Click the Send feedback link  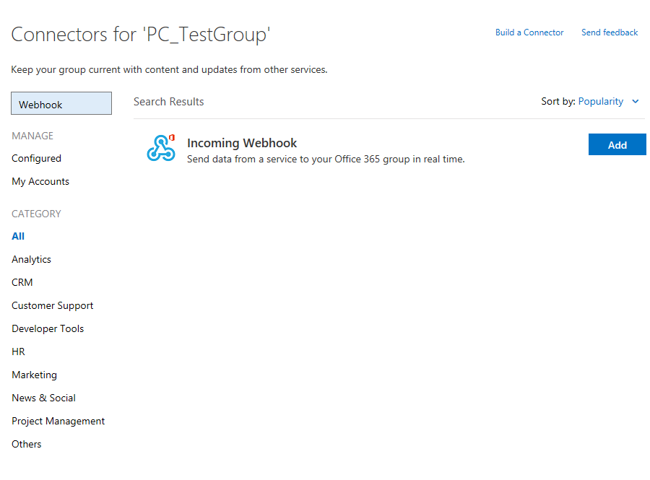click(610, 32)
